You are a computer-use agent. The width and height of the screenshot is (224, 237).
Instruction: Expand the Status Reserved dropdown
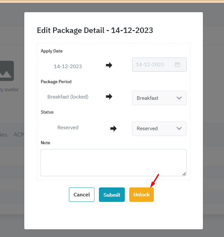click(159, 129)
